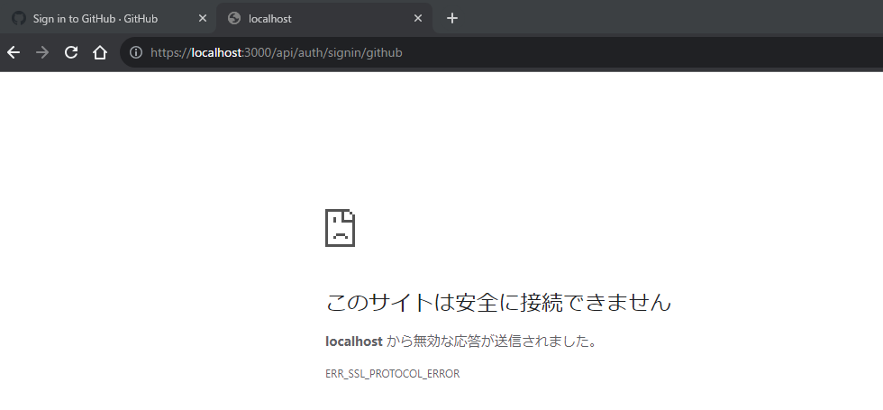Click the sad page error icon
Screen dimensions: 883x410
[x=341, y=227]
